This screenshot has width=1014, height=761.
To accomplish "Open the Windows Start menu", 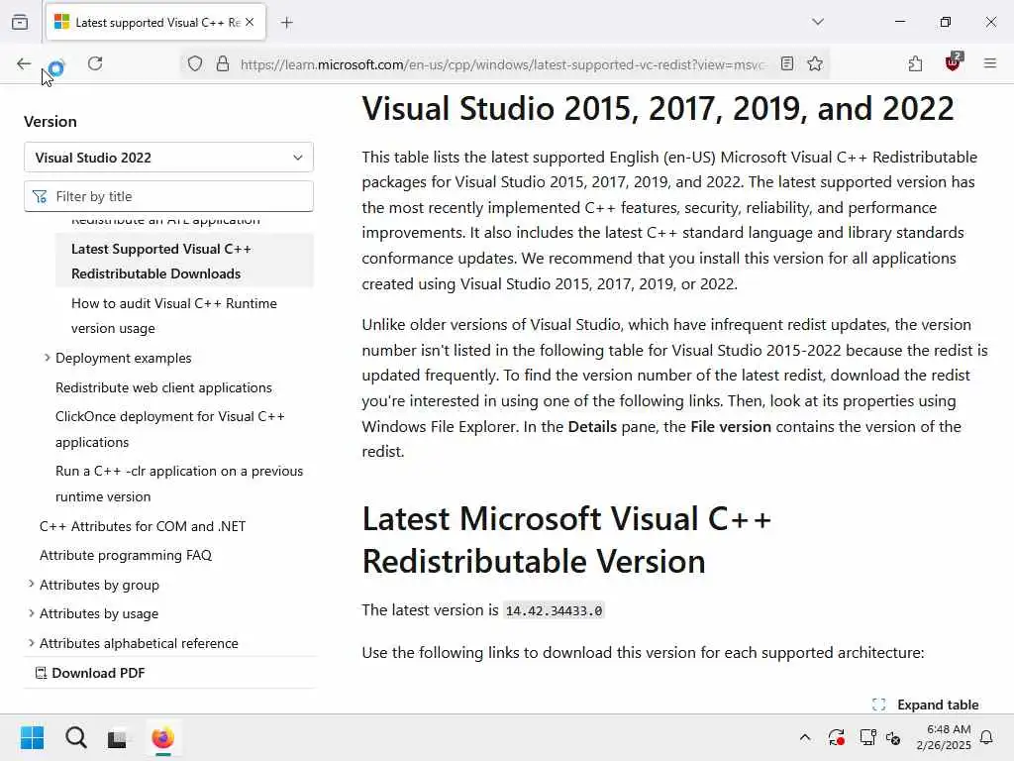I will pyautogui.click(x=32, y=737).
